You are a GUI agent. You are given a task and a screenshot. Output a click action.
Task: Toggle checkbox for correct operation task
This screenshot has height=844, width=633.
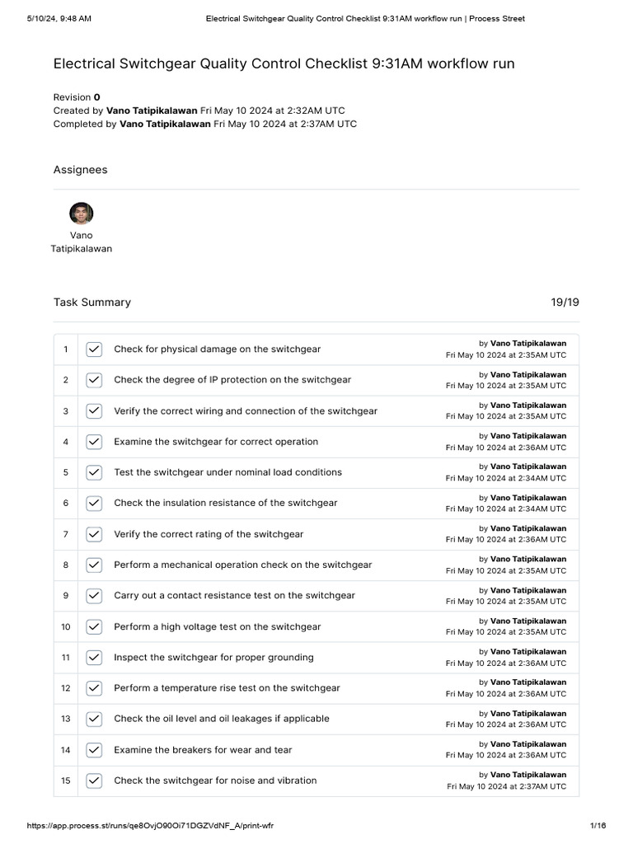[x=94, y=442]
